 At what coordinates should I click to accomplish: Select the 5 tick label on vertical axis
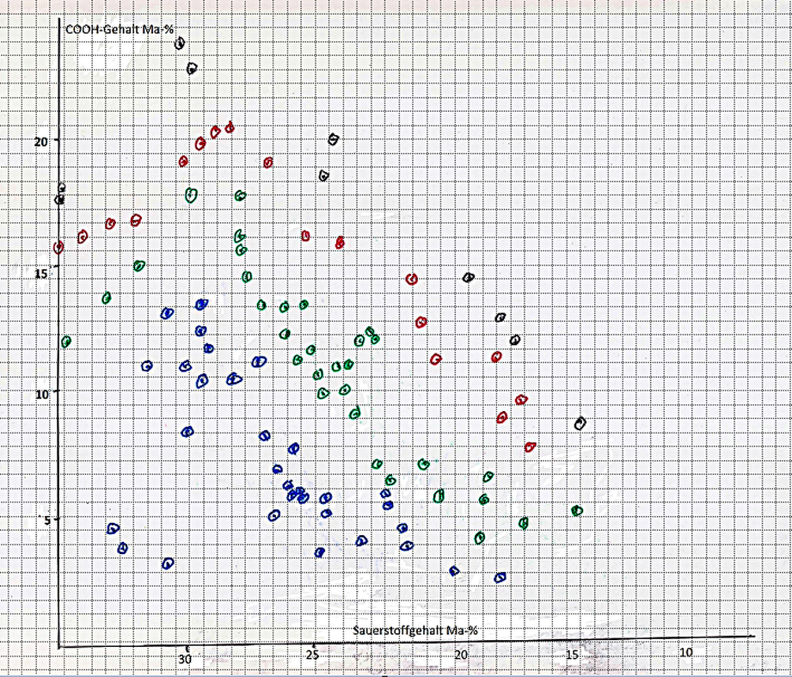click(x=46, y=519)
